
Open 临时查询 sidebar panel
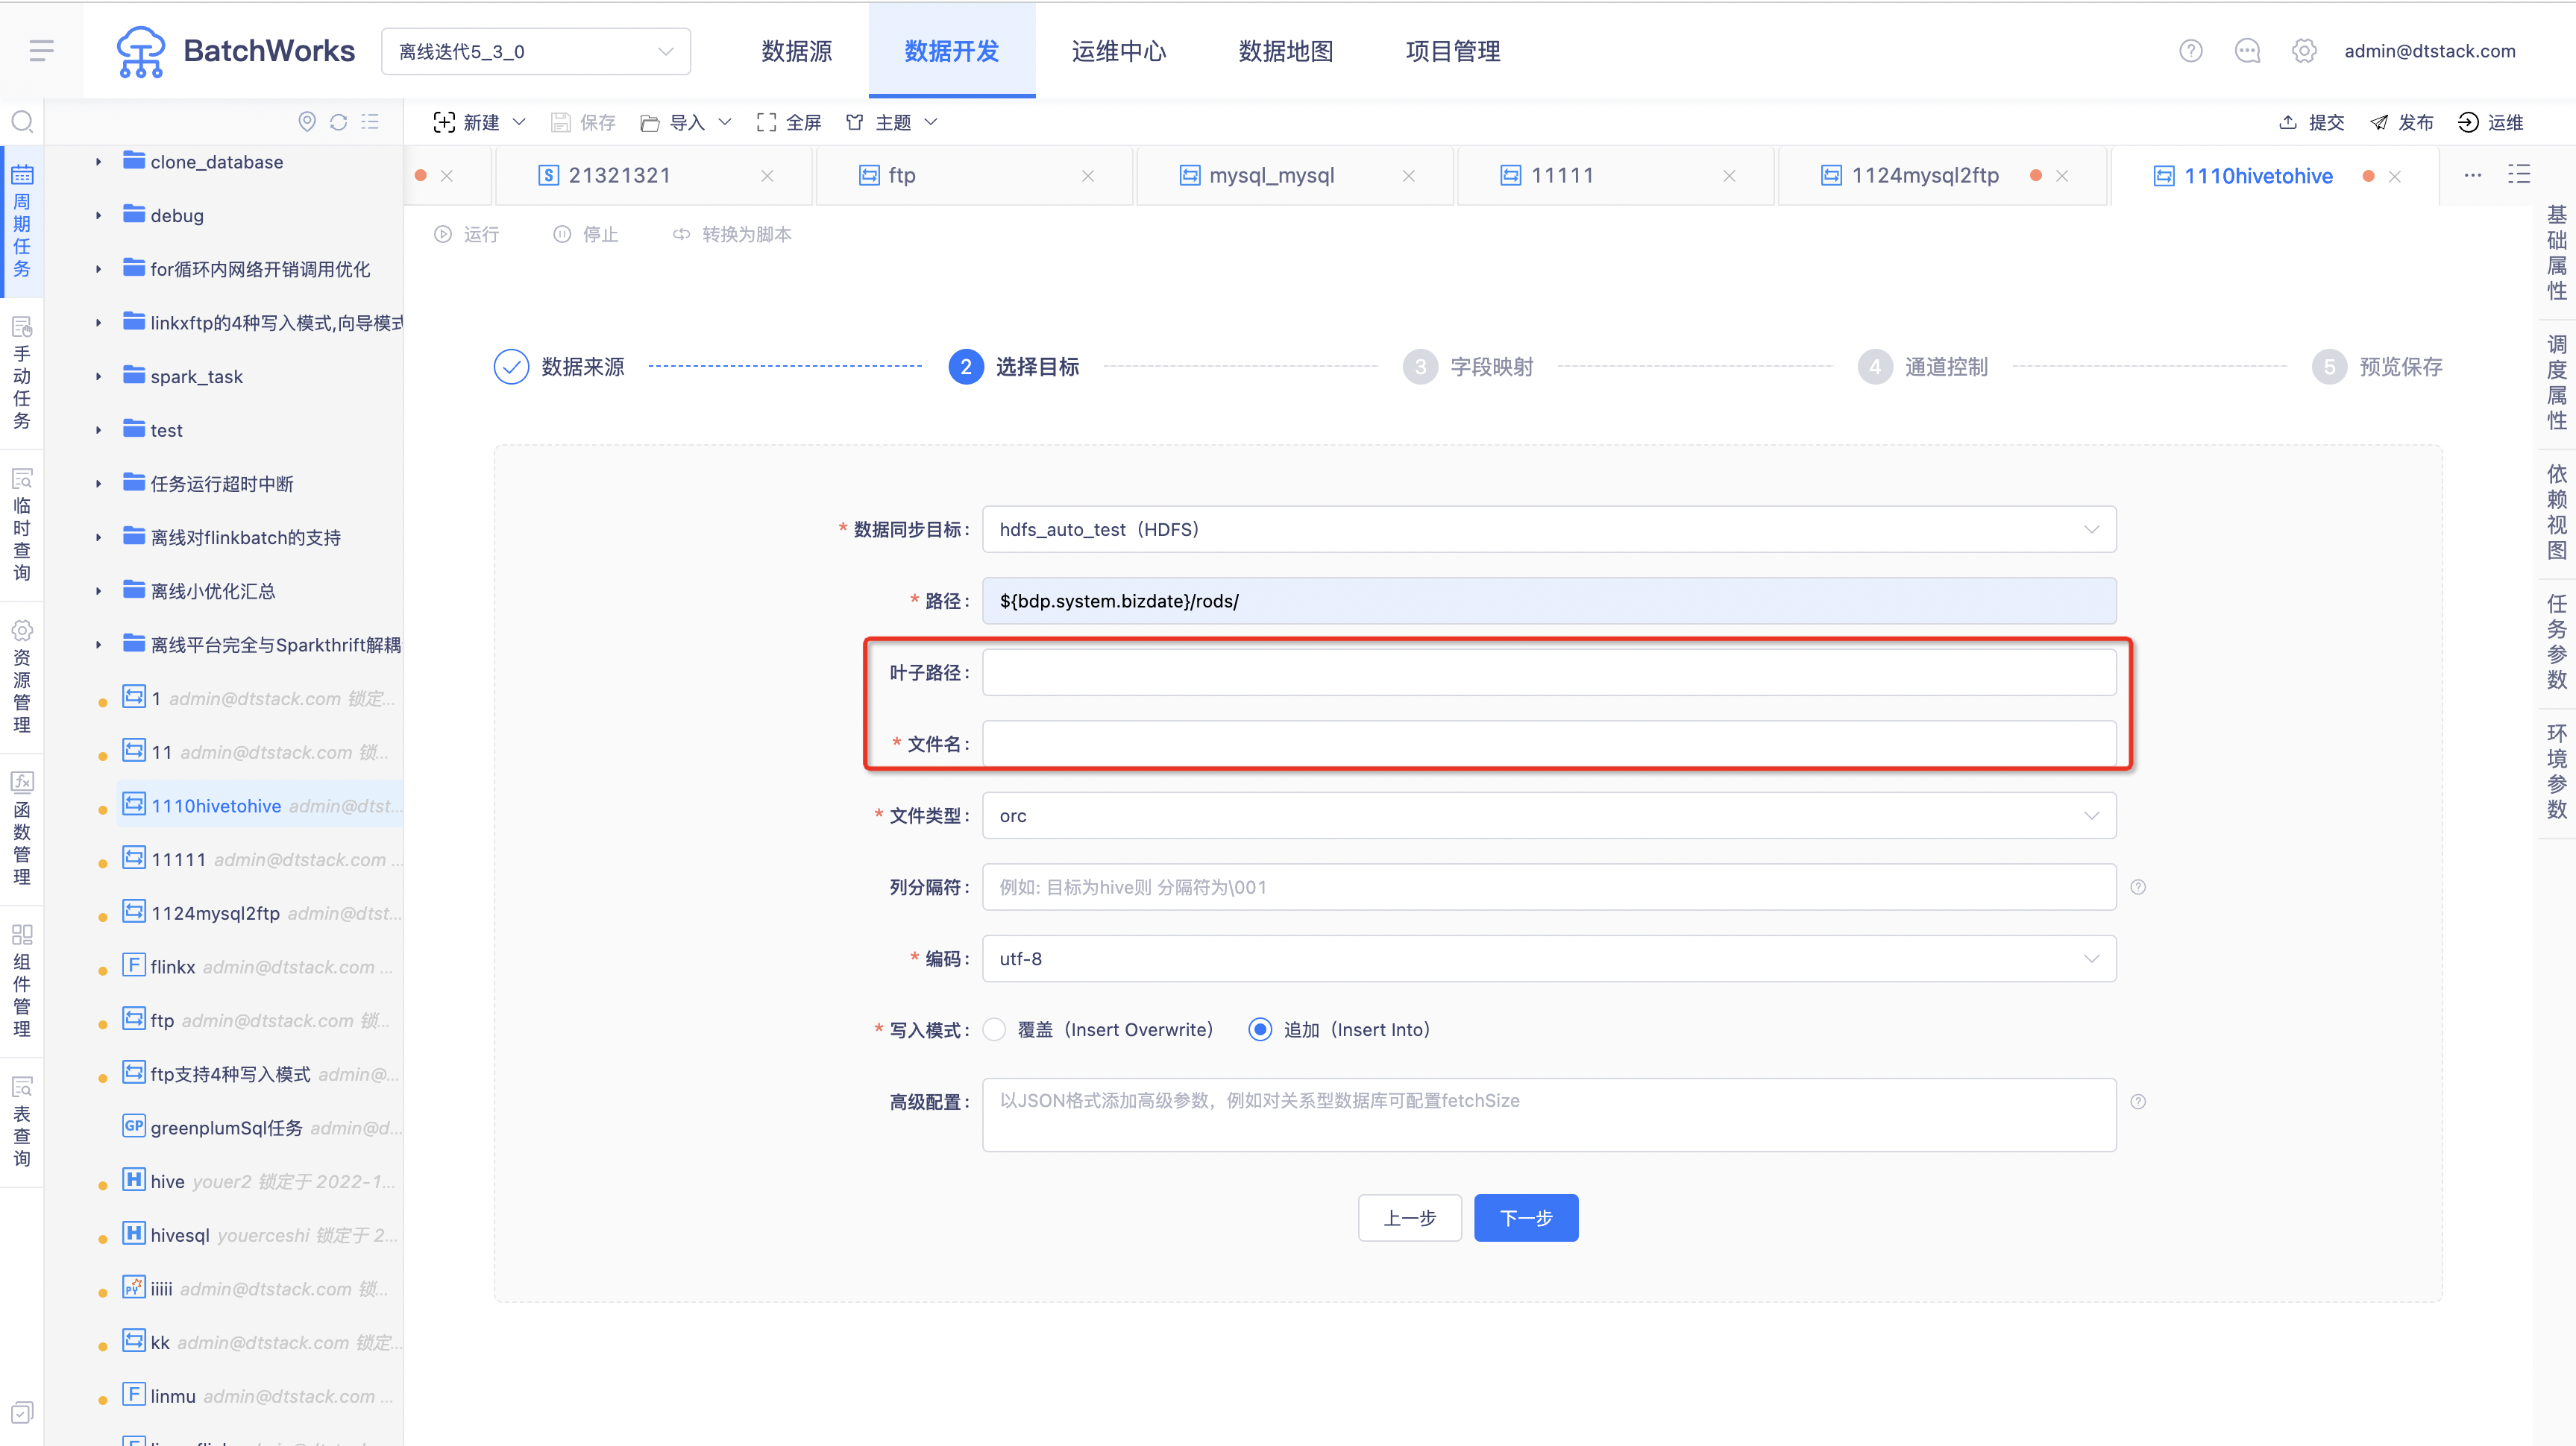(22, 525)
